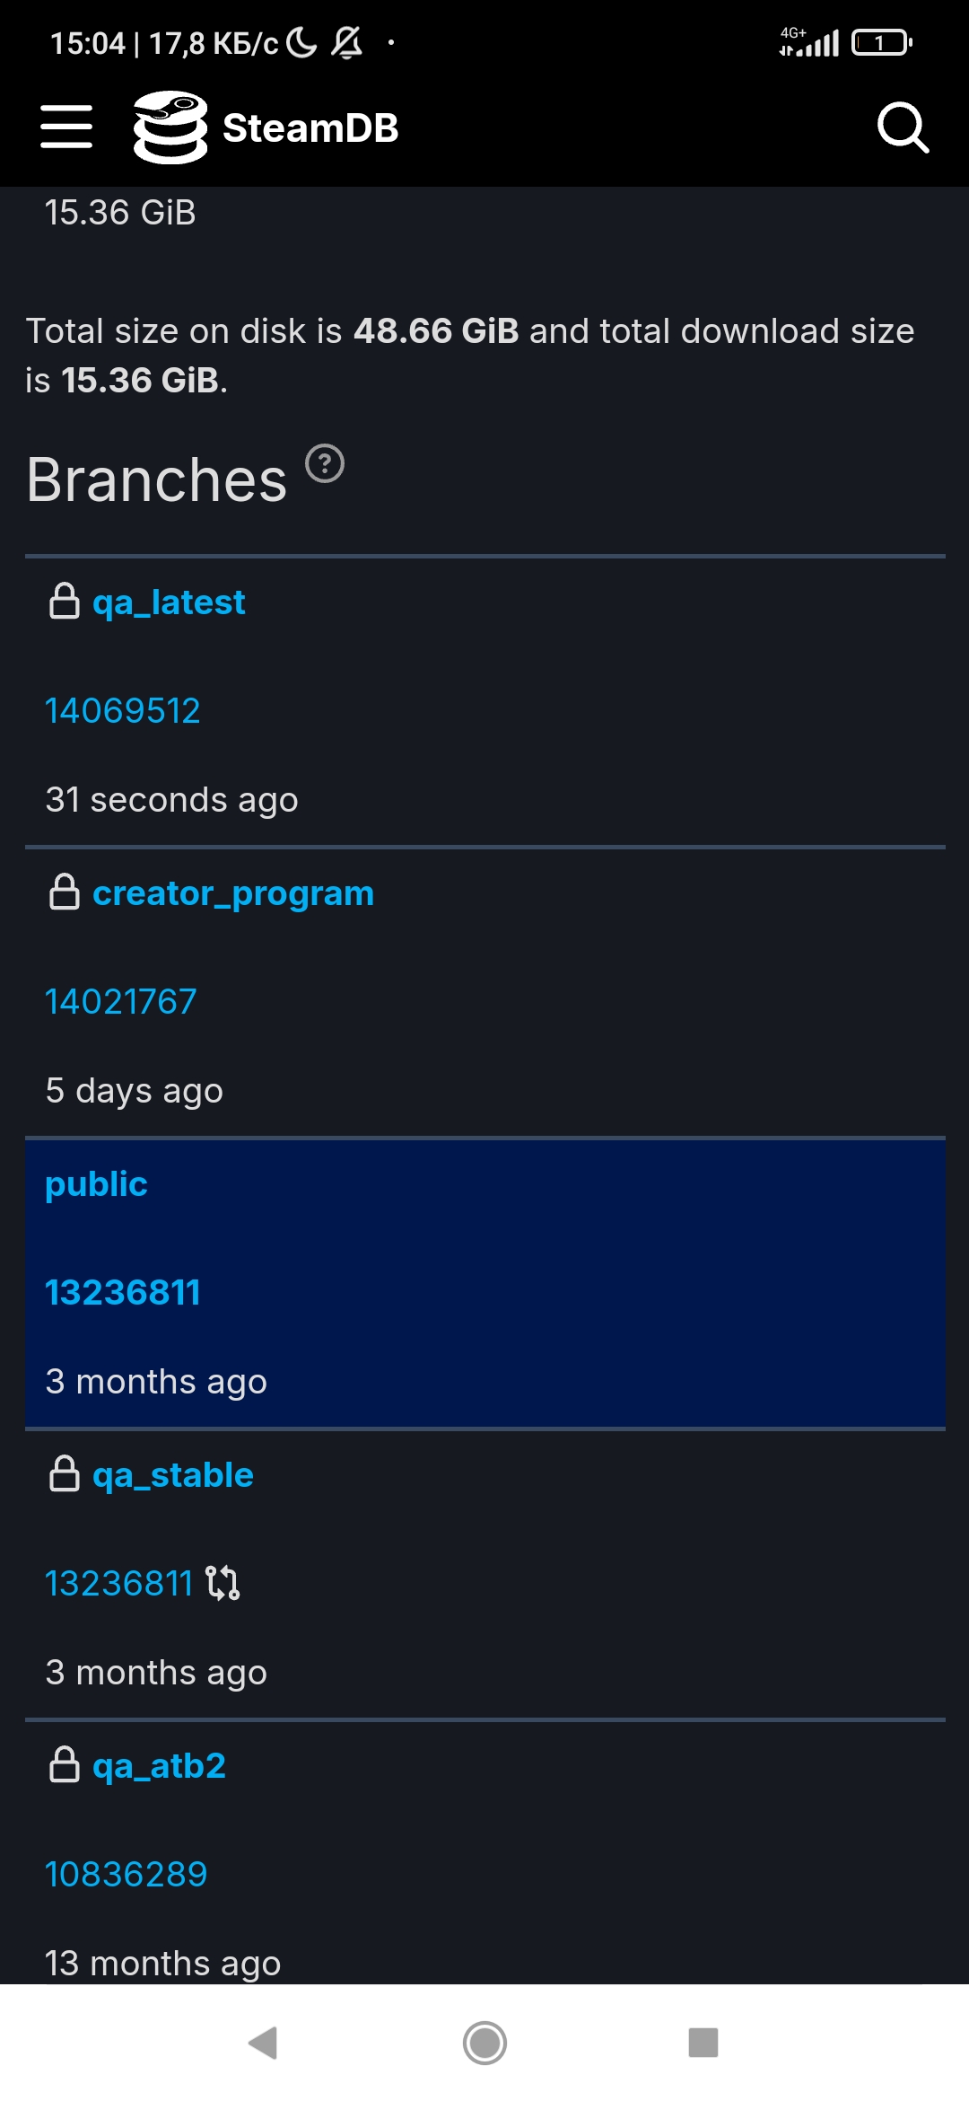Open the search magnifier icon
Viewport: 969px width, 2101px height.
(x=902, y=127)
